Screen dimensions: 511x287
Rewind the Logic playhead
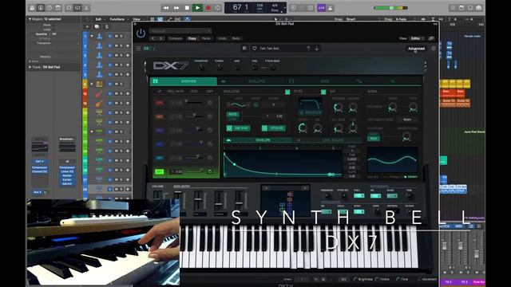[x=166, y=8]
